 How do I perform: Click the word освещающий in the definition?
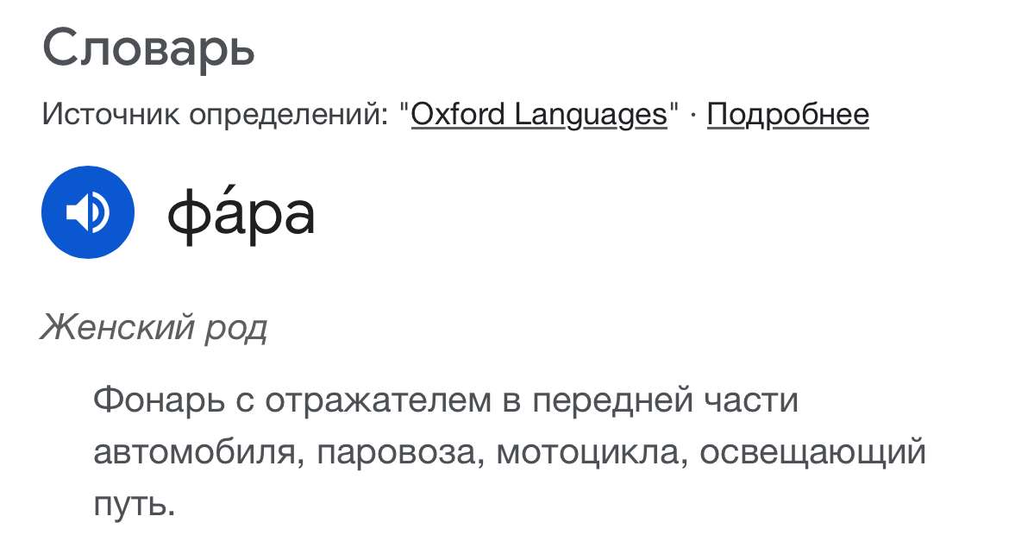tap(812, 452)
